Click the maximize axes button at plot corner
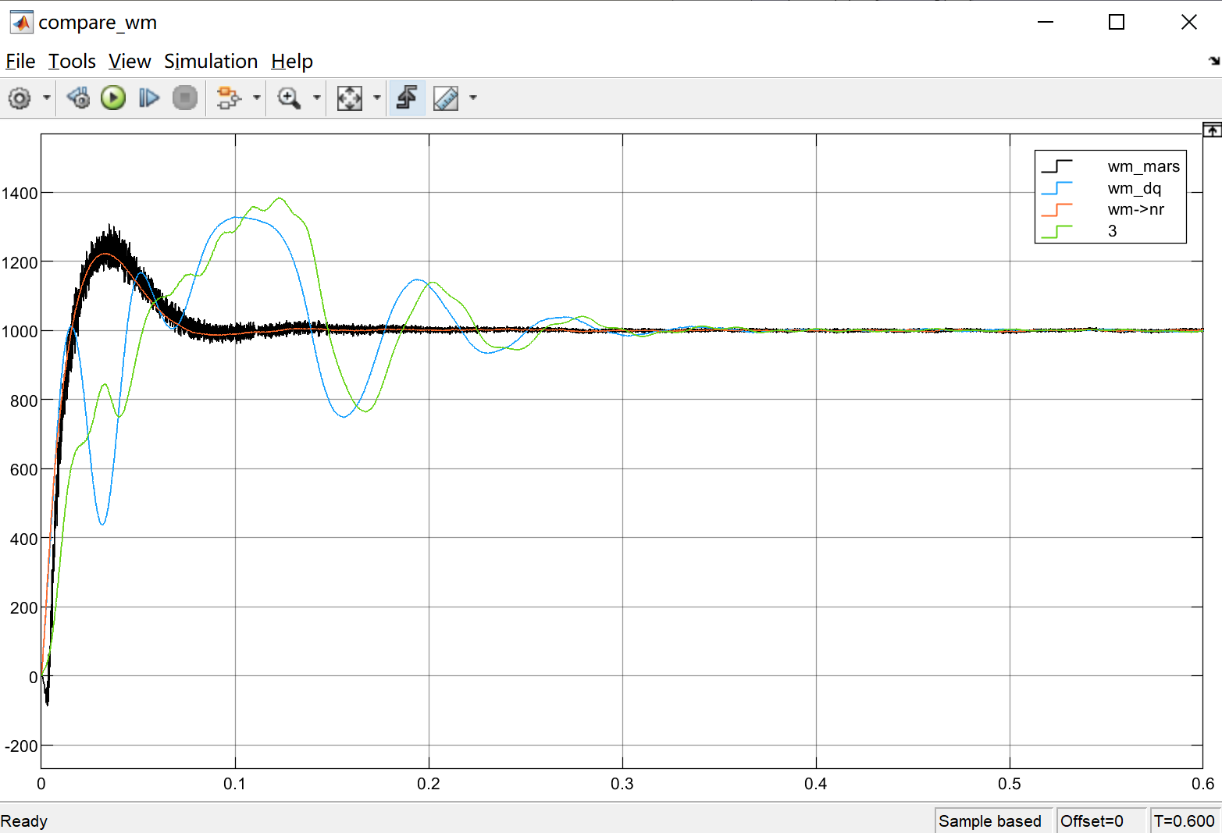 click(1212, 130)
